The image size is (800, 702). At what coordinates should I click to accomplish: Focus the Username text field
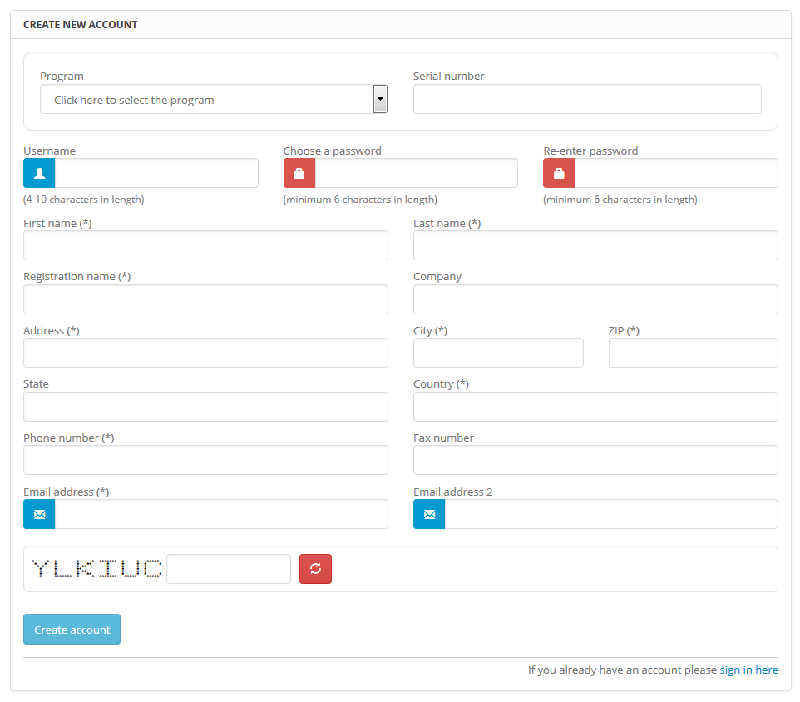[x=156, y=173]
